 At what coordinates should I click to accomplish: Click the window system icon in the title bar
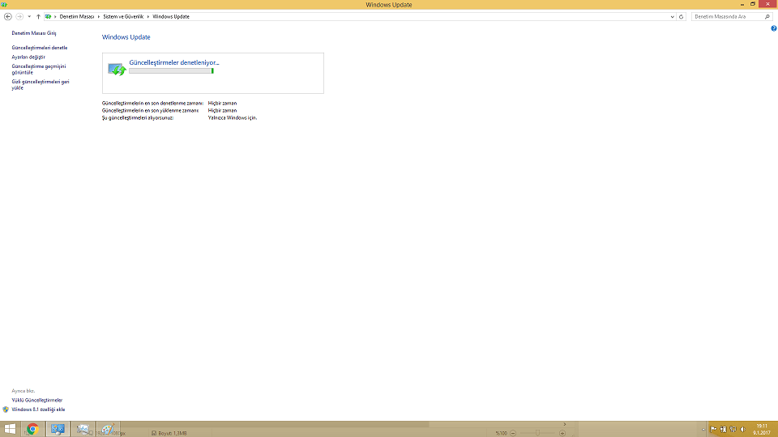5,5
